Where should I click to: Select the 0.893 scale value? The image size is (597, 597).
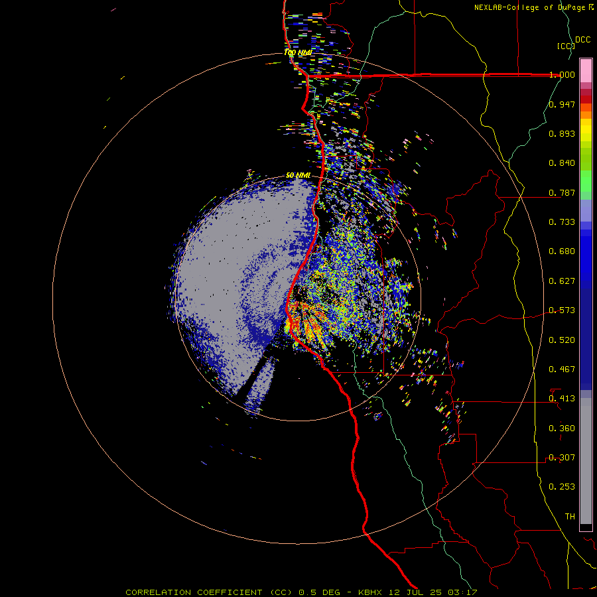tap(562, 133)
